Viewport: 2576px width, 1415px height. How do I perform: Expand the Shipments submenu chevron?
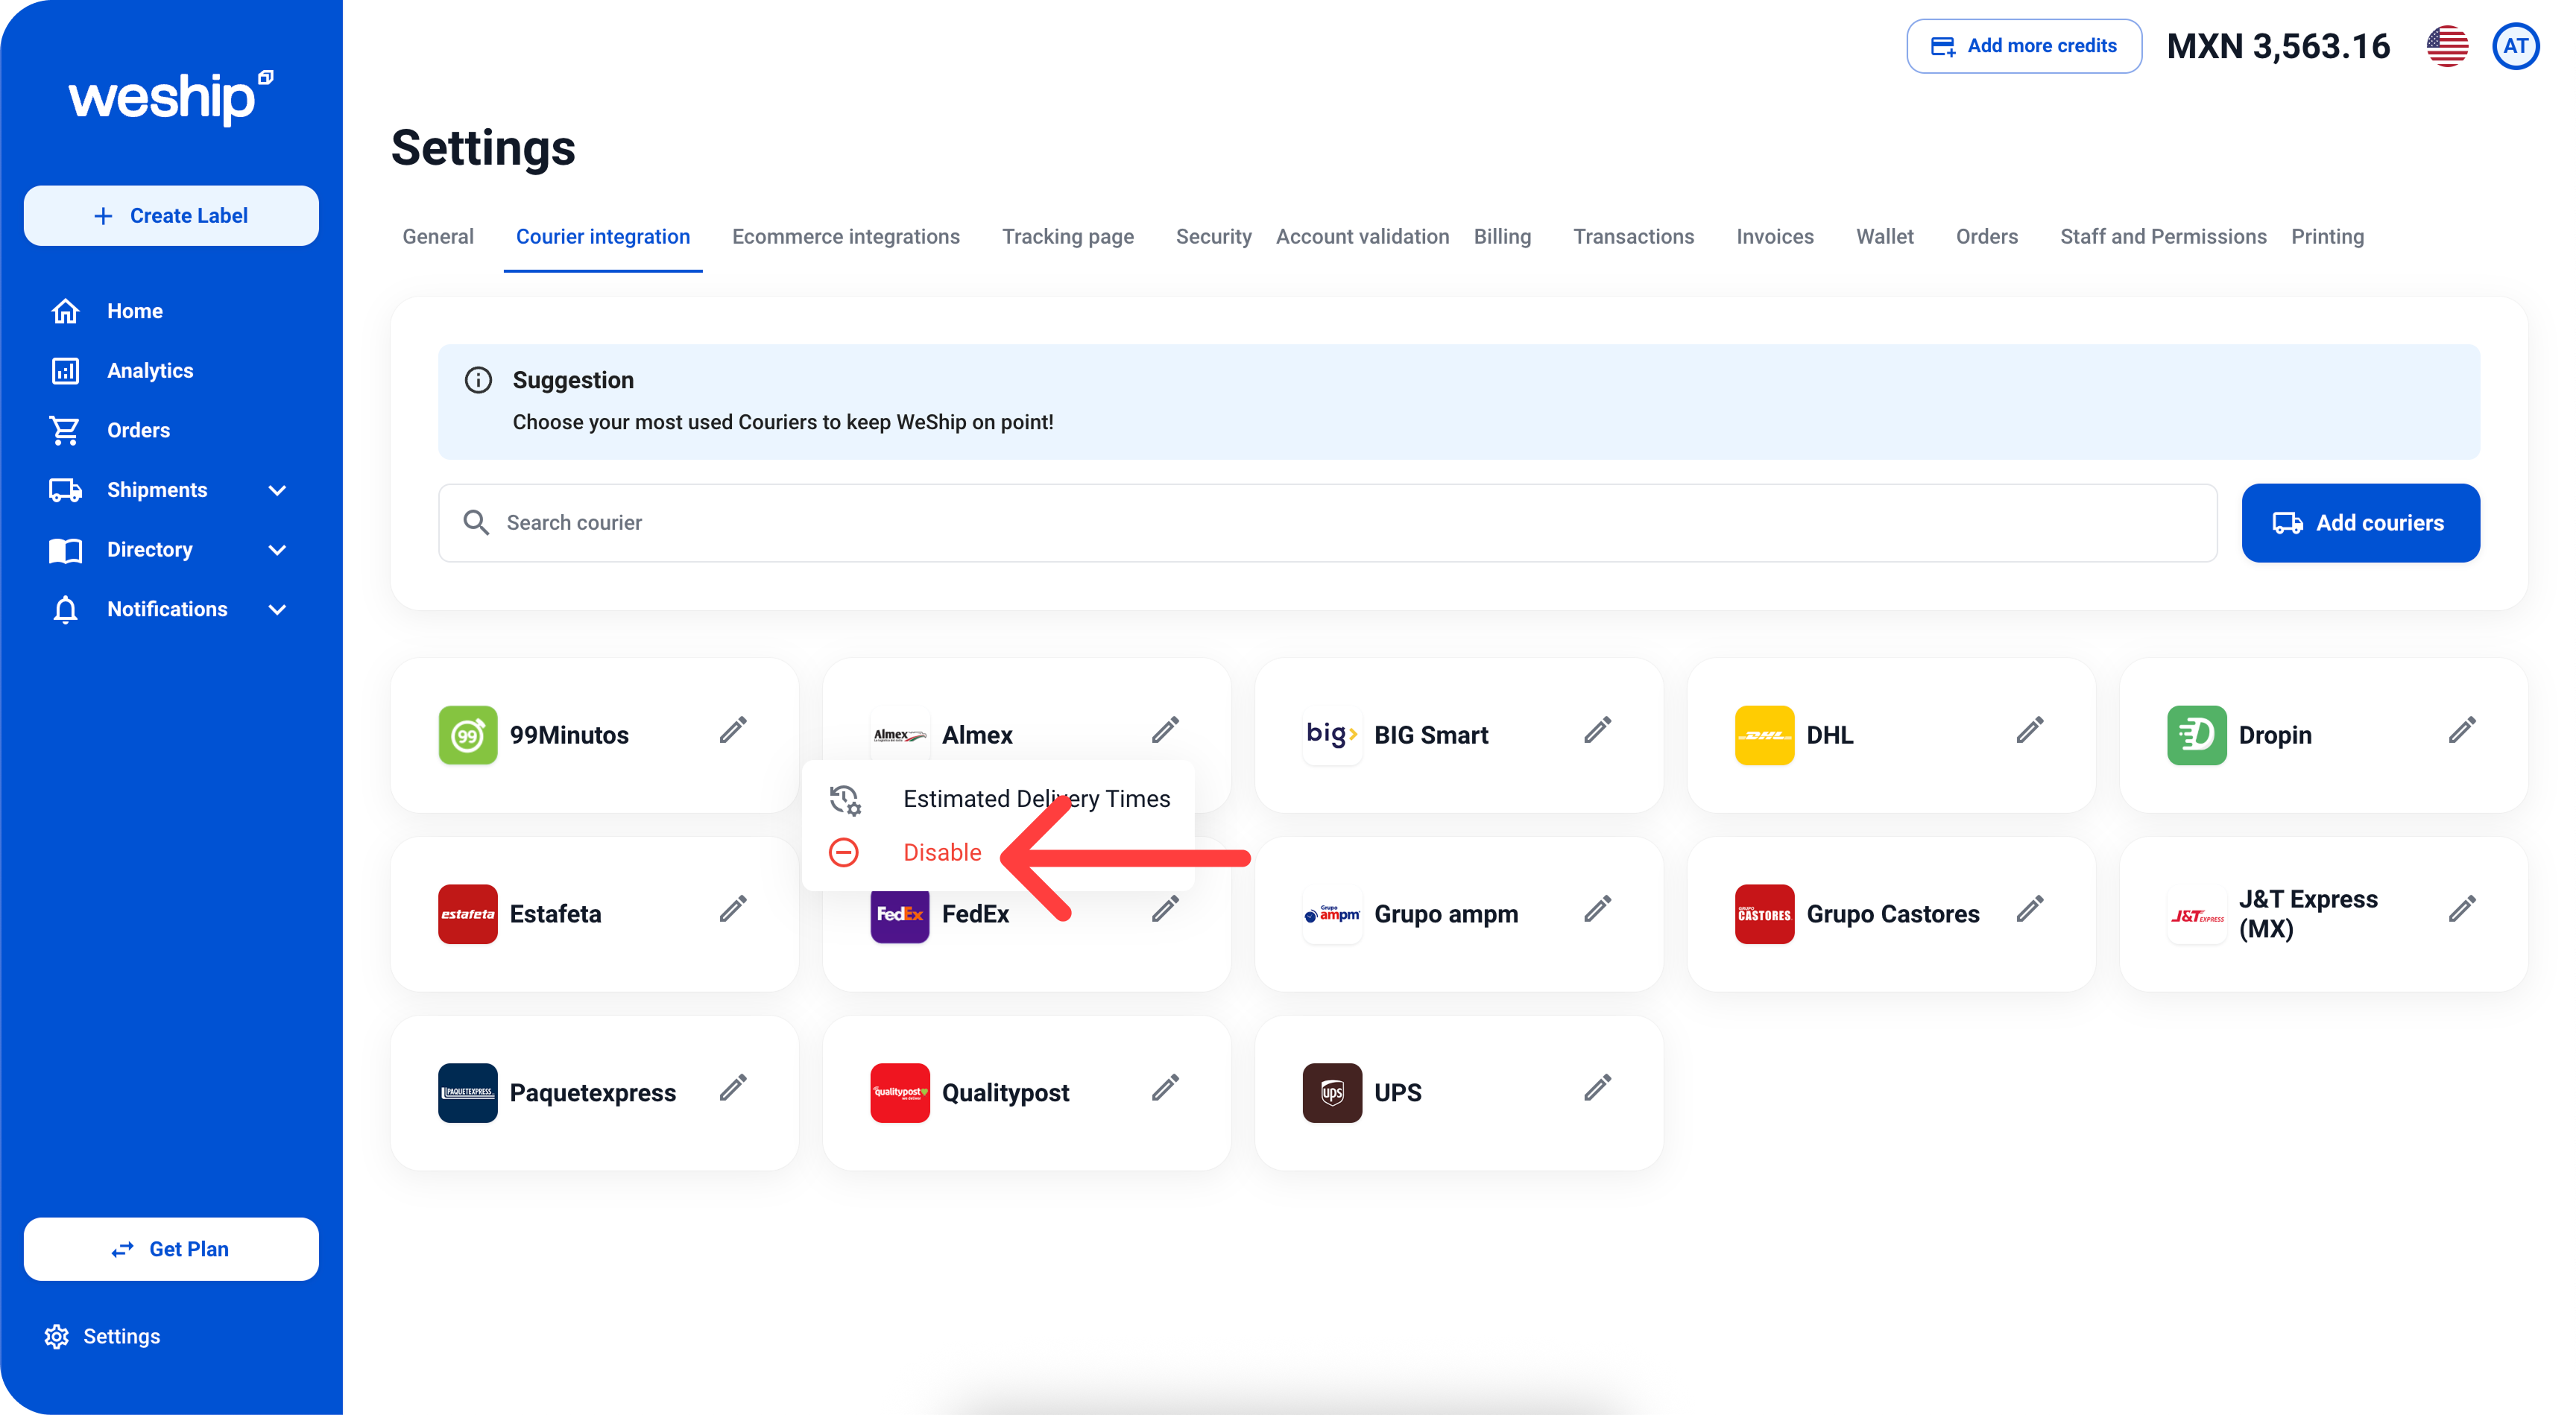(277, 490)
